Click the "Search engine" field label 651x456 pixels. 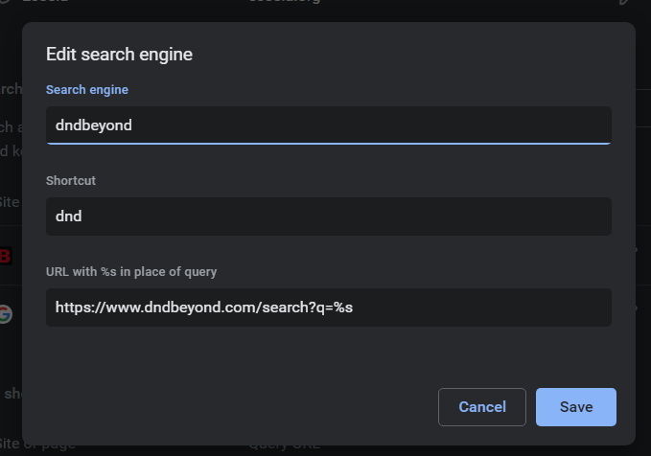(87, 90)
